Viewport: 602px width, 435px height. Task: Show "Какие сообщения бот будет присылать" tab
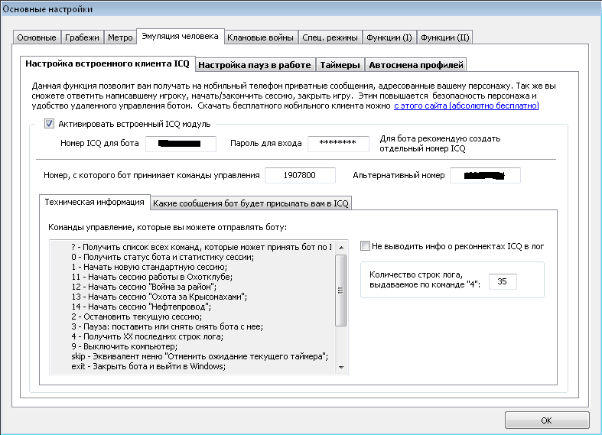(251, 203)
